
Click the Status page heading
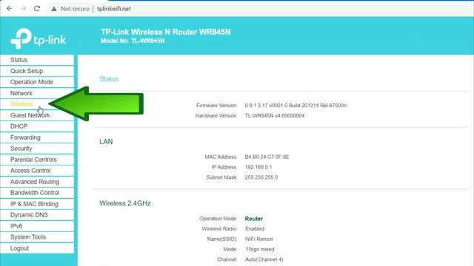click(109, 79)
